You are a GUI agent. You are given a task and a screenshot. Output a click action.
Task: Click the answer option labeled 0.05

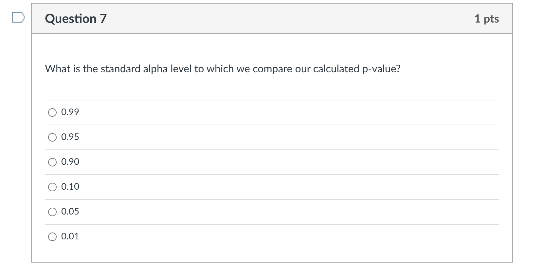tap(70, 212)
